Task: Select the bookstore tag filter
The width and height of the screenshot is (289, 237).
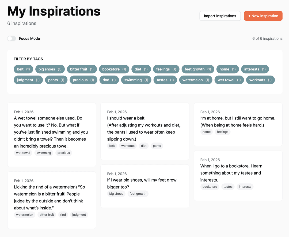Action: tap(114, 69)
